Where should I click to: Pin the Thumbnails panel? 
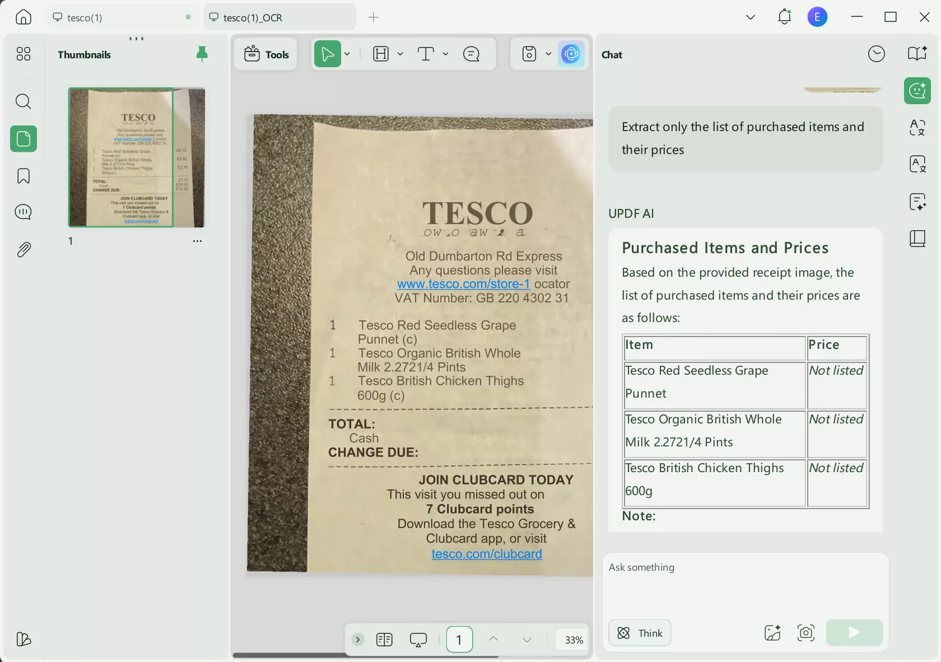202,54
